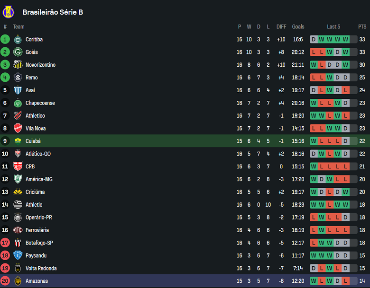Image resolution: width=370 pixels, height=288 pixels.
Task: Open the Remo team link
Action: click(x=31, y=78)
